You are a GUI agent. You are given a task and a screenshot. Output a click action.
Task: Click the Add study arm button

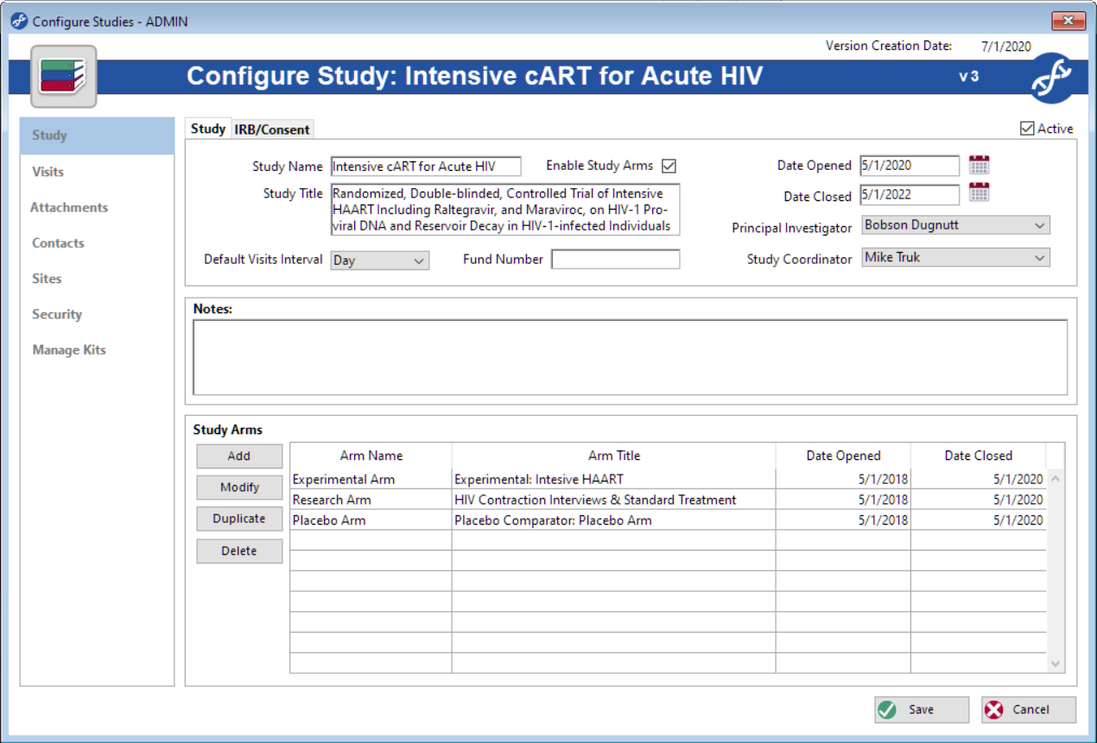coord(239,456)
